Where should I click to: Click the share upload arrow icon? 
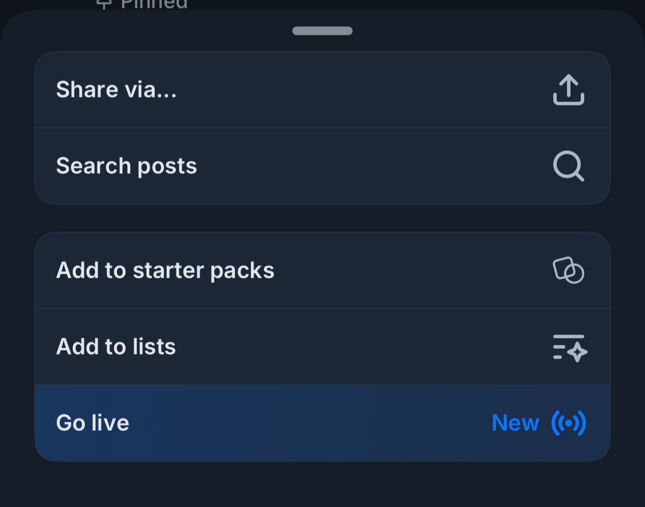point(568,90)
